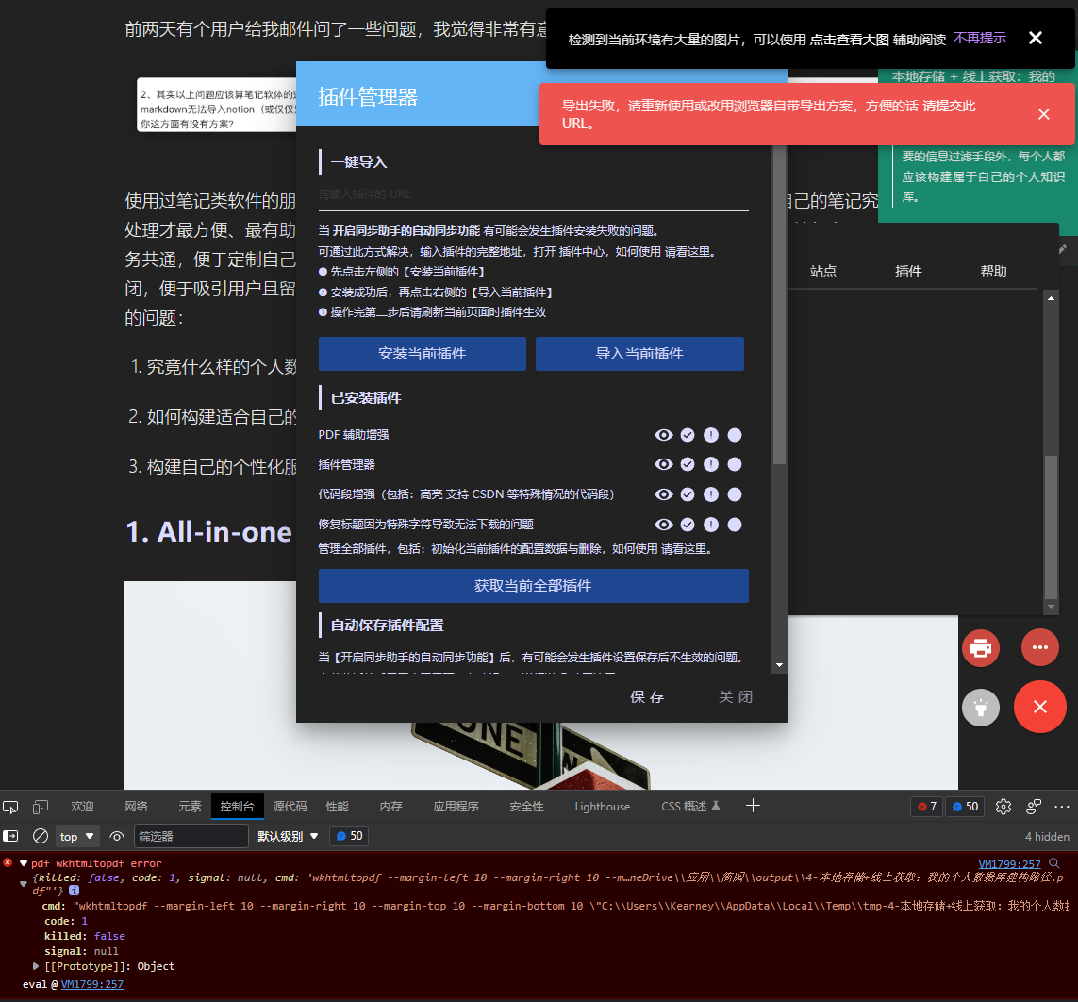Toggle visibility of 代码段增强 plugin
This screenshot has width=1078, height=1002.
[664, 494]
